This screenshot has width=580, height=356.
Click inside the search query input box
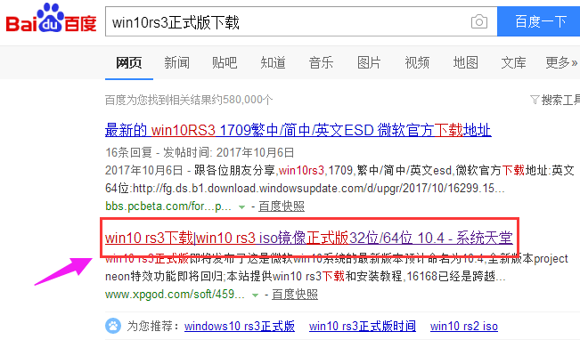(x=285, y=21)
